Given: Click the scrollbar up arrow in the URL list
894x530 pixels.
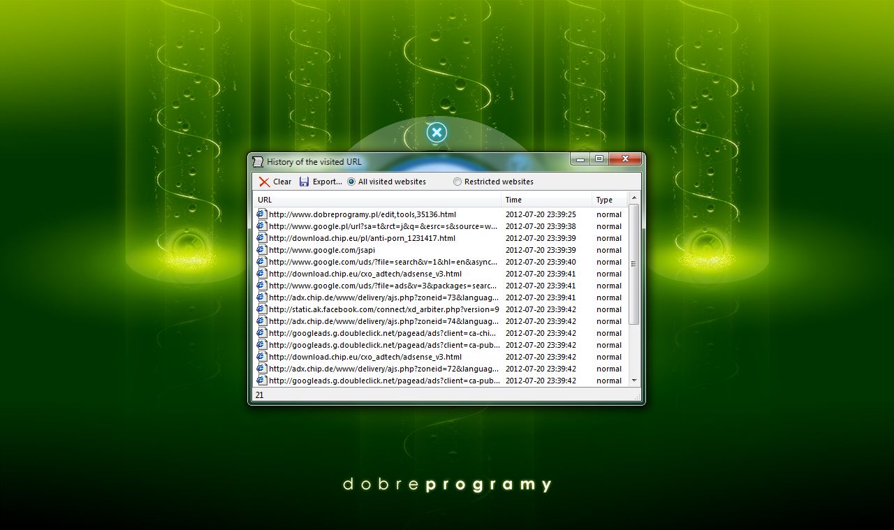Looking at the screenshot, I should click(x=634, y=198).
